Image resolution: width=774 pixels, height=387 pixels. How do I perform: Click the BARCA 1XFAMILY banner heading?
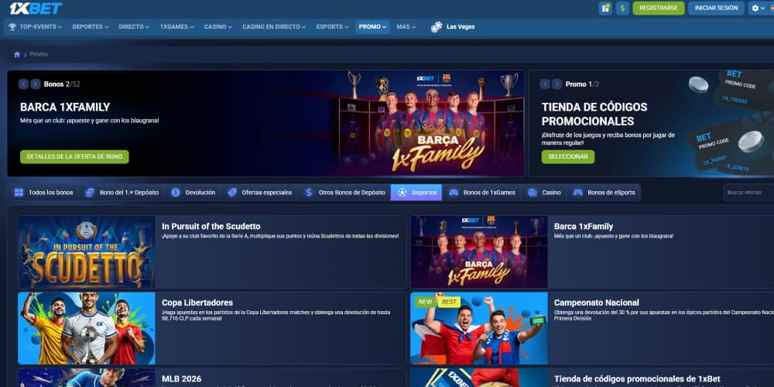65,107
